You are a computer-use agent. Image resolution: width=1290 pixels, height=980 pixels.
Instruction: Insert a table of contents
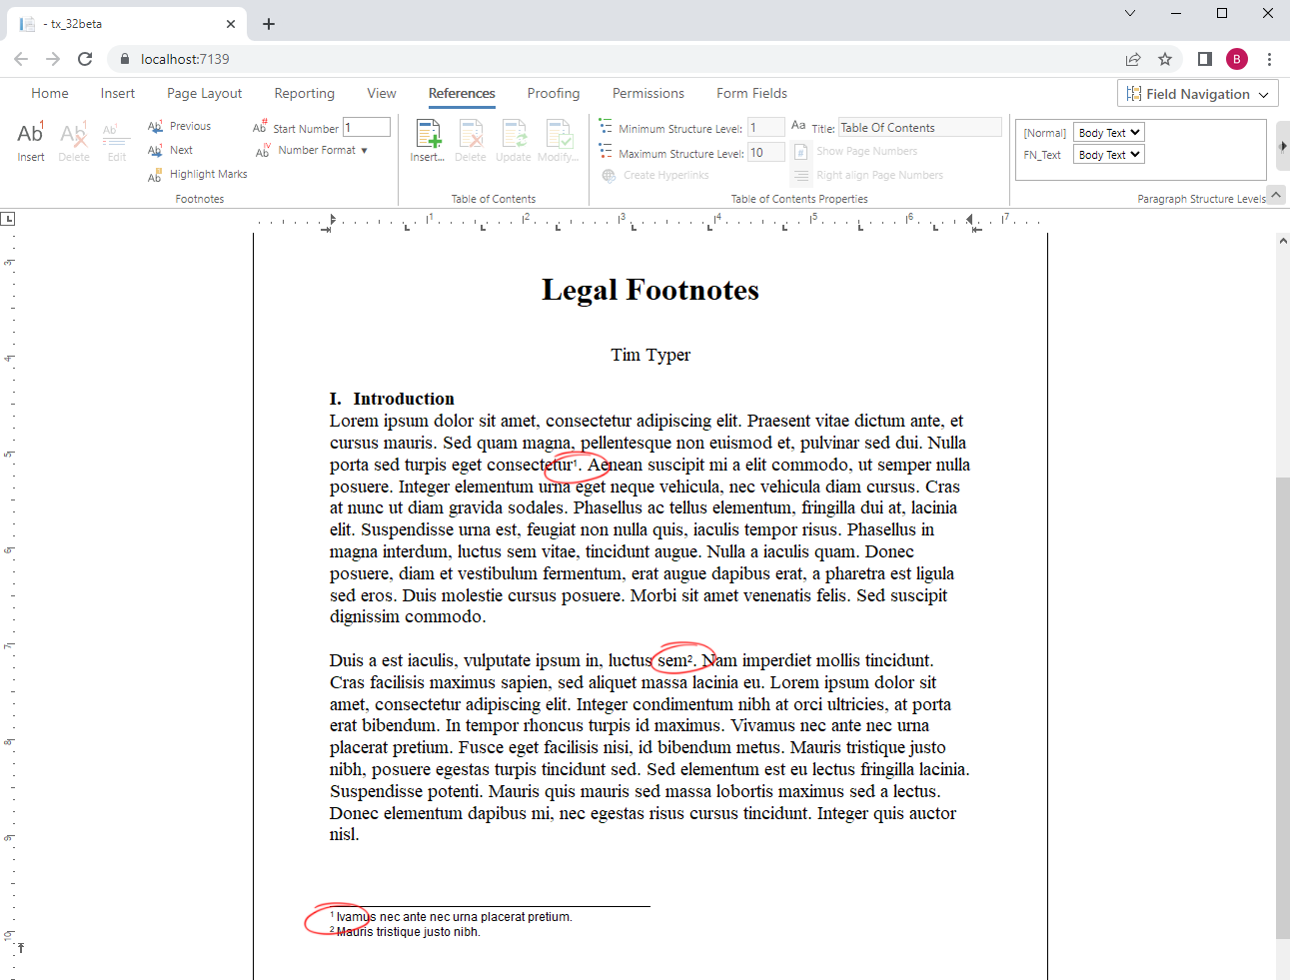(x=428, y=141)
